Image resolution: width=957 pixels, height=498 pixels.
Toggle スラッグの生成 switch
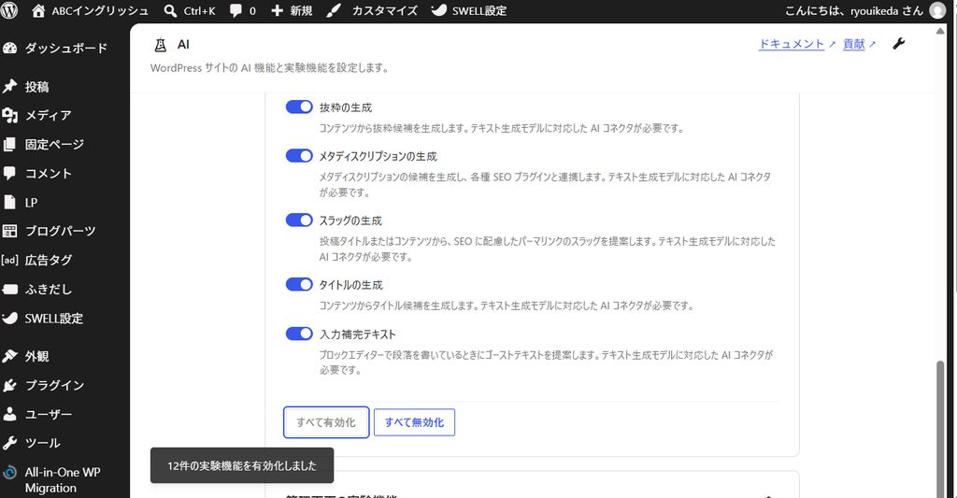click(x=299, y=220)
